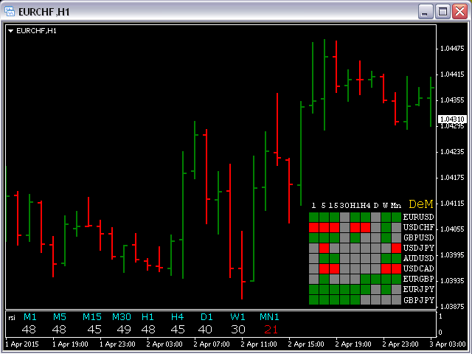
Task: Click the 2 Apr 07:00 time label
Action: 212,344
